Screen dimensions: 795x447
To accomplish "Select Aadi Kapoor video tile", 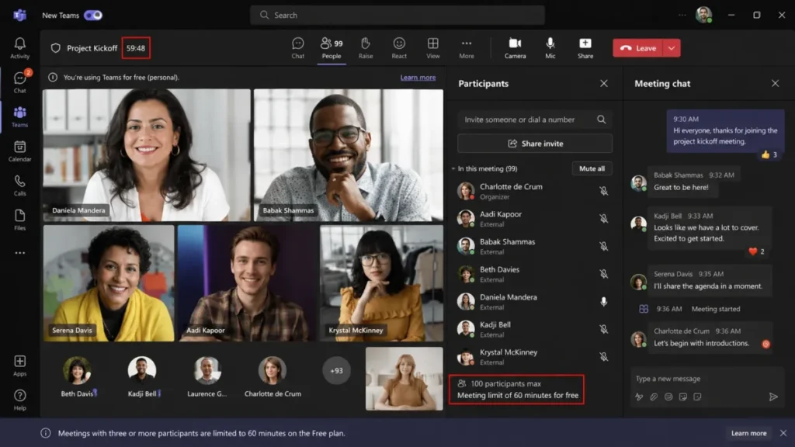I will point(247,283).
